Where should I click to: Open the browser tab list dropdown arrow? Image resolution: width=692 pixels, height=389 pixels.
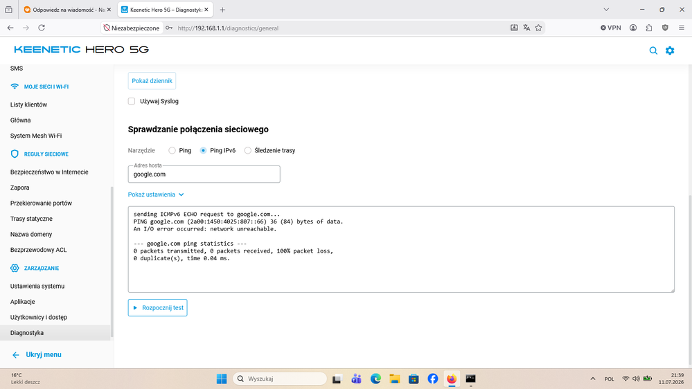[x=606, y=10]
